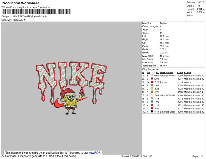The width and height of the screenshot is (206, 159).
Task: Click the Purple description in stop 3
Action: pyautogui.click(x=163, y=82)
